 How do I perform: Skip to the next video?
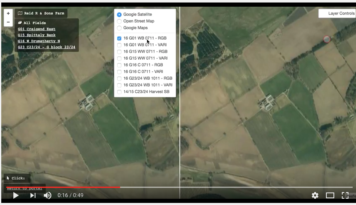33,195
